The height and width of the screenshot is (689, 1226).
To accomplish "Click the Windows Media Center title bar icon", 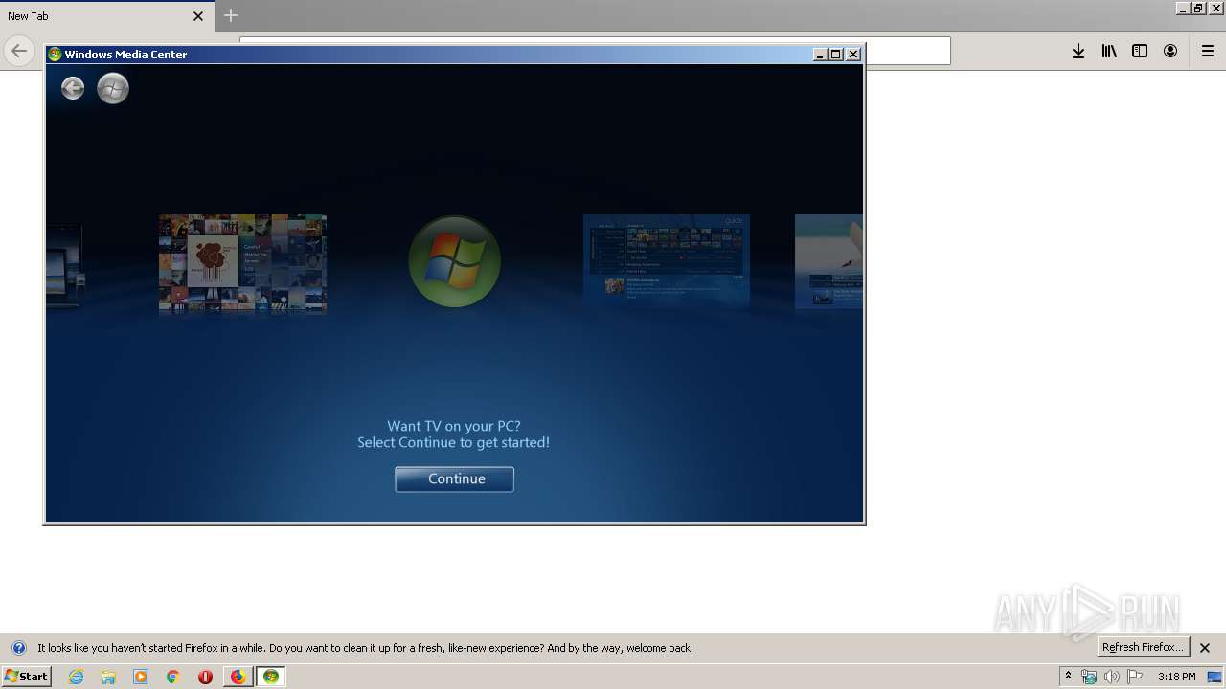I will tap(55, 55).
